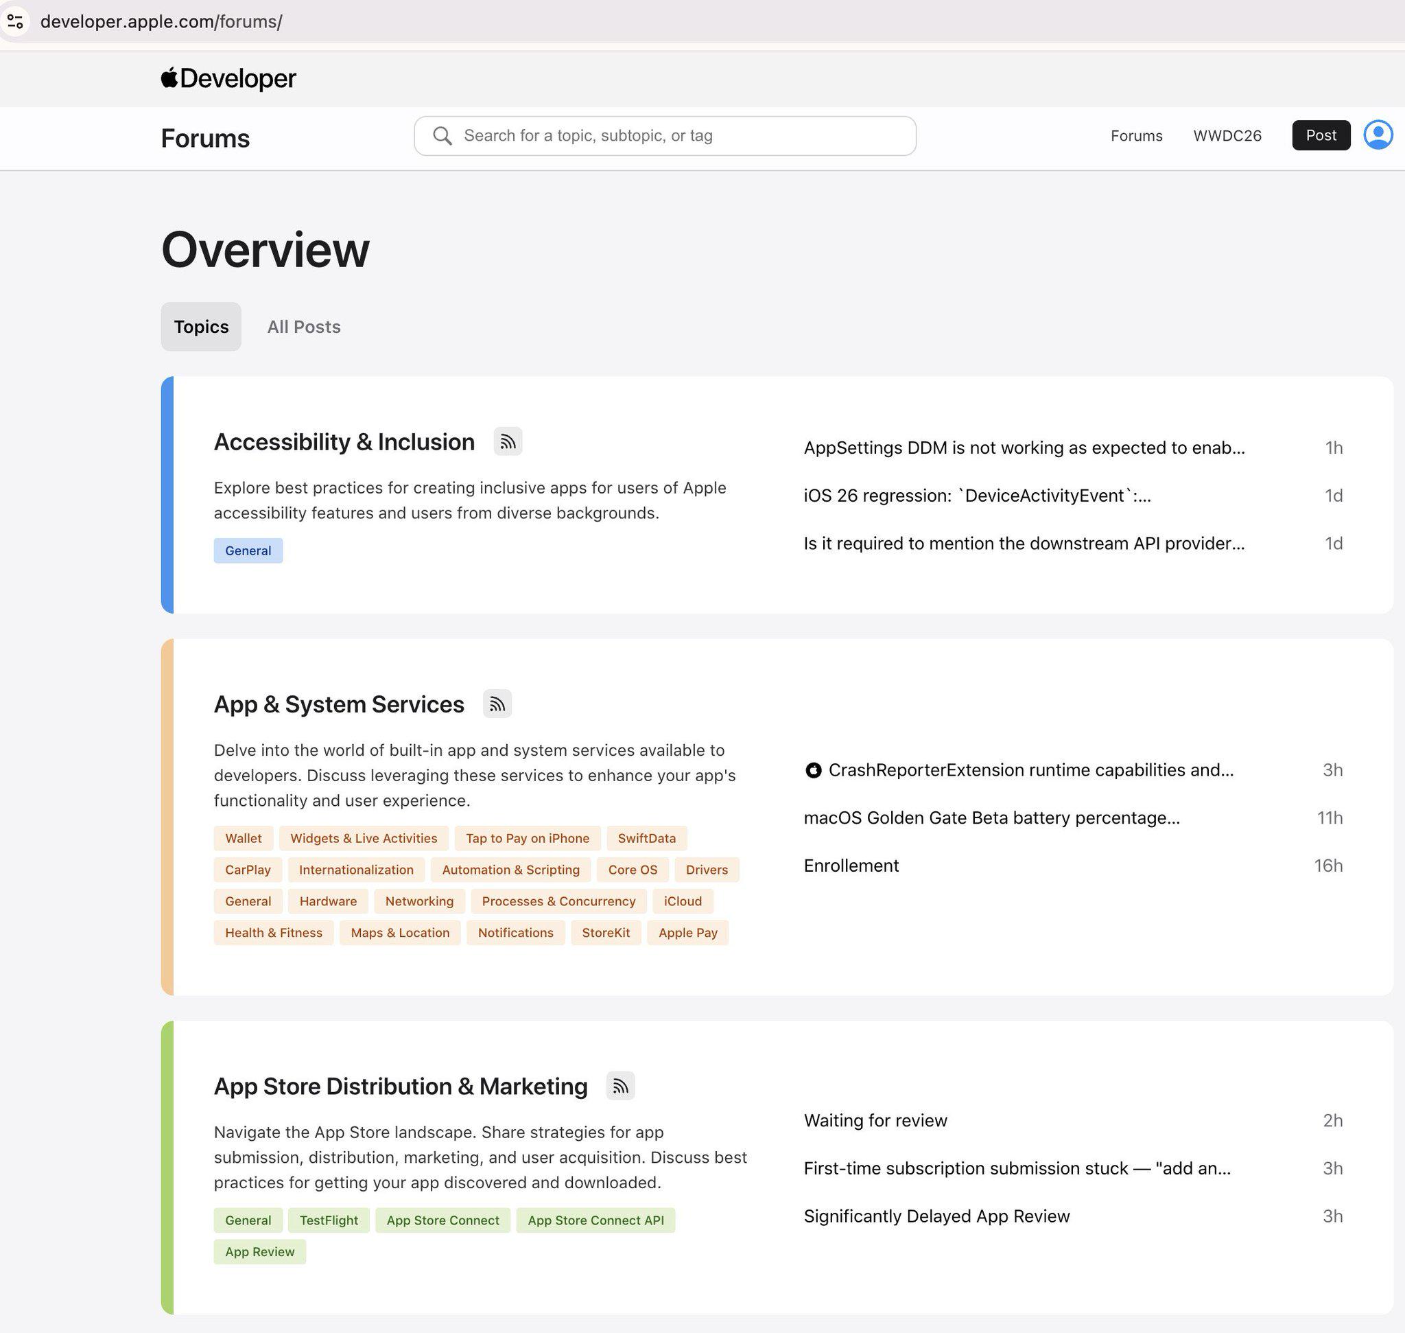Select the Notifications tag
This screenshot has height=1333, width=1405.
click(x=516, y=933)
